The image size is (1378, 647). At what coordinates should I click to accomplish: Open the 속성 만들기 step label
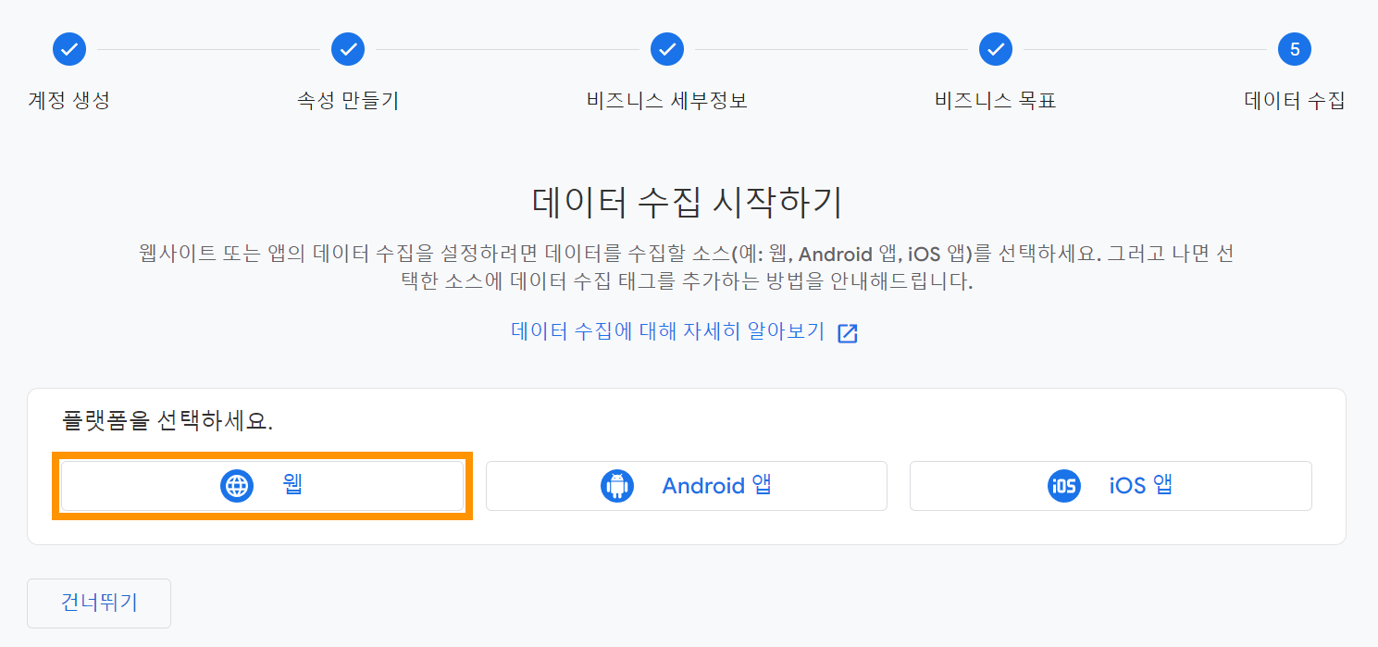(x=348, y=100)
